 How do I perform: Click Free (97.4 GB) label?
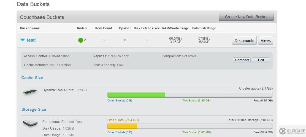point(263,132)
